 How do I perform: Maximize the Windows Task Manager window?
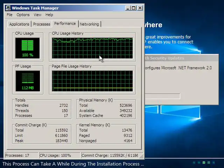134,8
